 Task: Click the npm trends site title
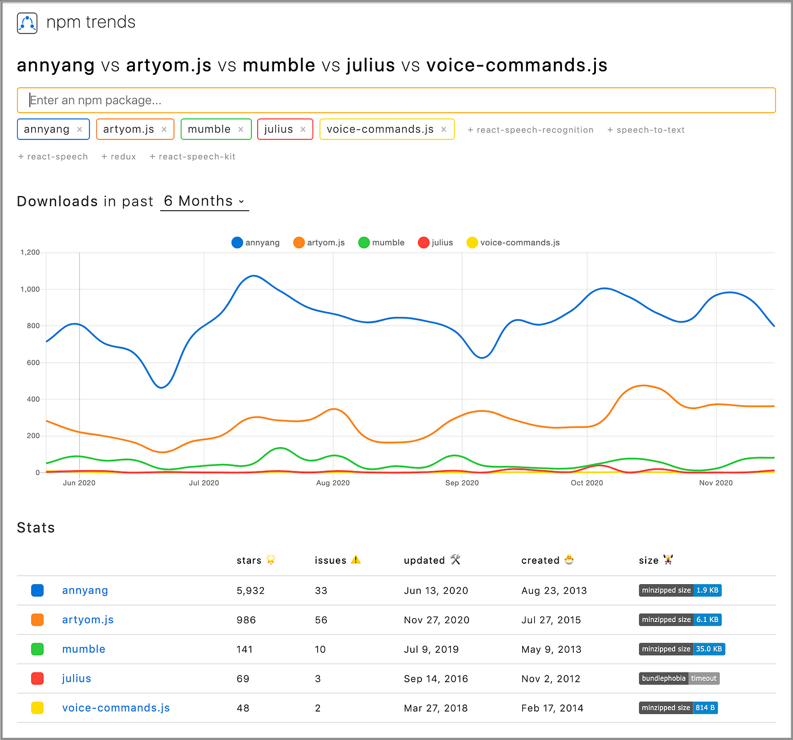91,23
